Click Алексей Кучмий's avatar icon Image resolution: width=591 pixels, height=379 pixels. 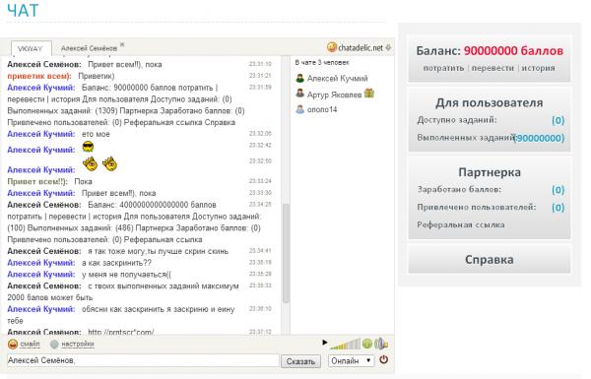pyautogui.click(x=300, y=78)
